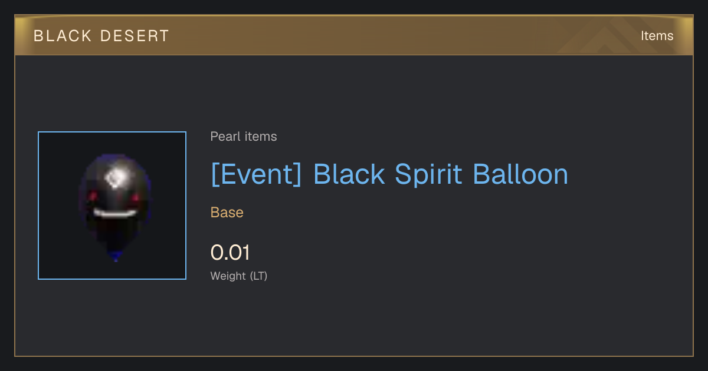708x371 pixels.
Task: Open the [Event] Black Spirit Balloon title
Action: (389, 174)
